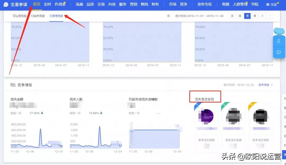Click the 流失人数 trend chart endpoint marker
The width and height of the screenshot is (286, 165).
click(120, 146)
